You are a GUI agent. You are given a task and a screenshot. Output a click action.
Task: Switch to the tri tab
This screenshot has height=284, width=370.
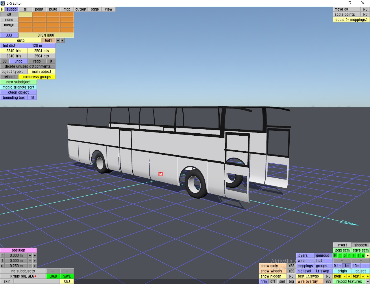click(25, 9)
